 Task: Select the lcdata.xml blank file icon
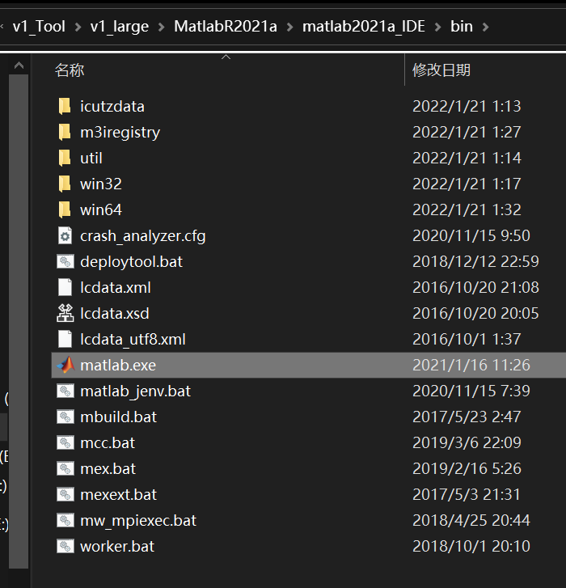pos(65,288)
